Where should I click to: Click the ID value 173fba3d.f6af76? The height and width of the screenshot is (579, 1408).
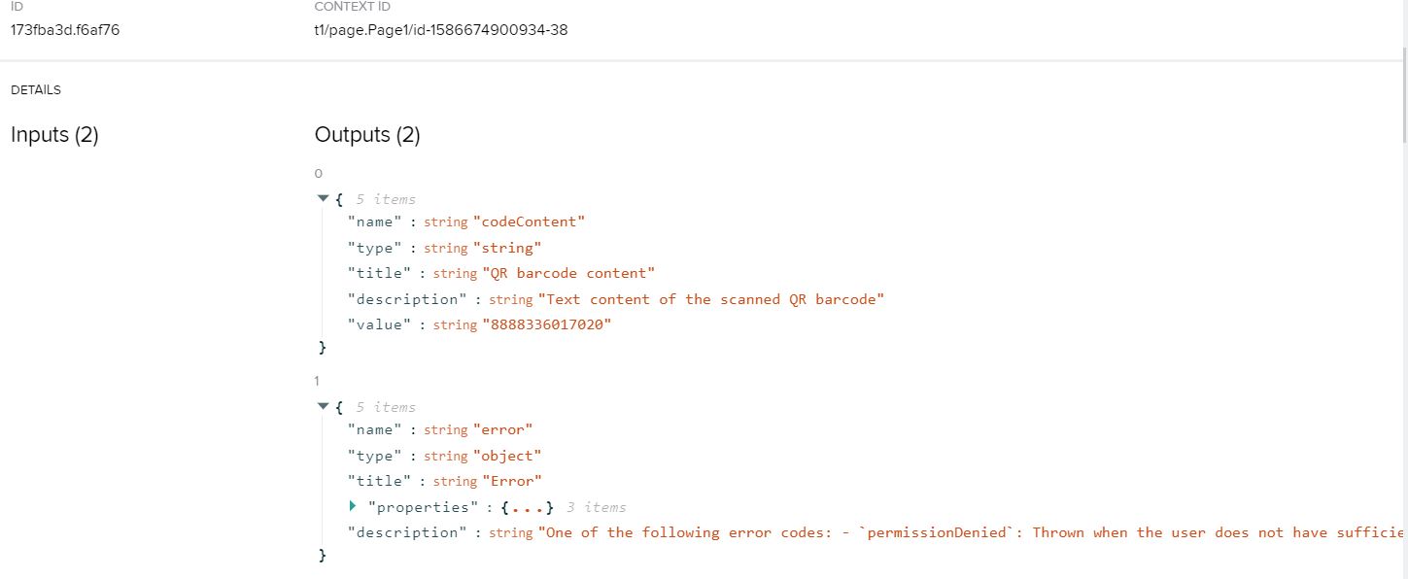pyautogui.click(x=65, y=30)
